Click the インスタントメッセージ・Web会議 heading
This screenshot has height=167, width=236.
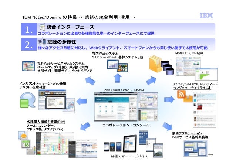point(43,83)
